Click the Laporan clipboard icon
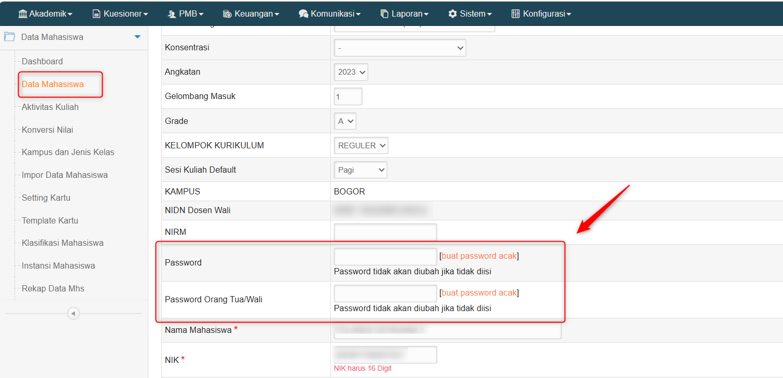The height and width of the screenshot is (378, 783). tap(384, 14)
